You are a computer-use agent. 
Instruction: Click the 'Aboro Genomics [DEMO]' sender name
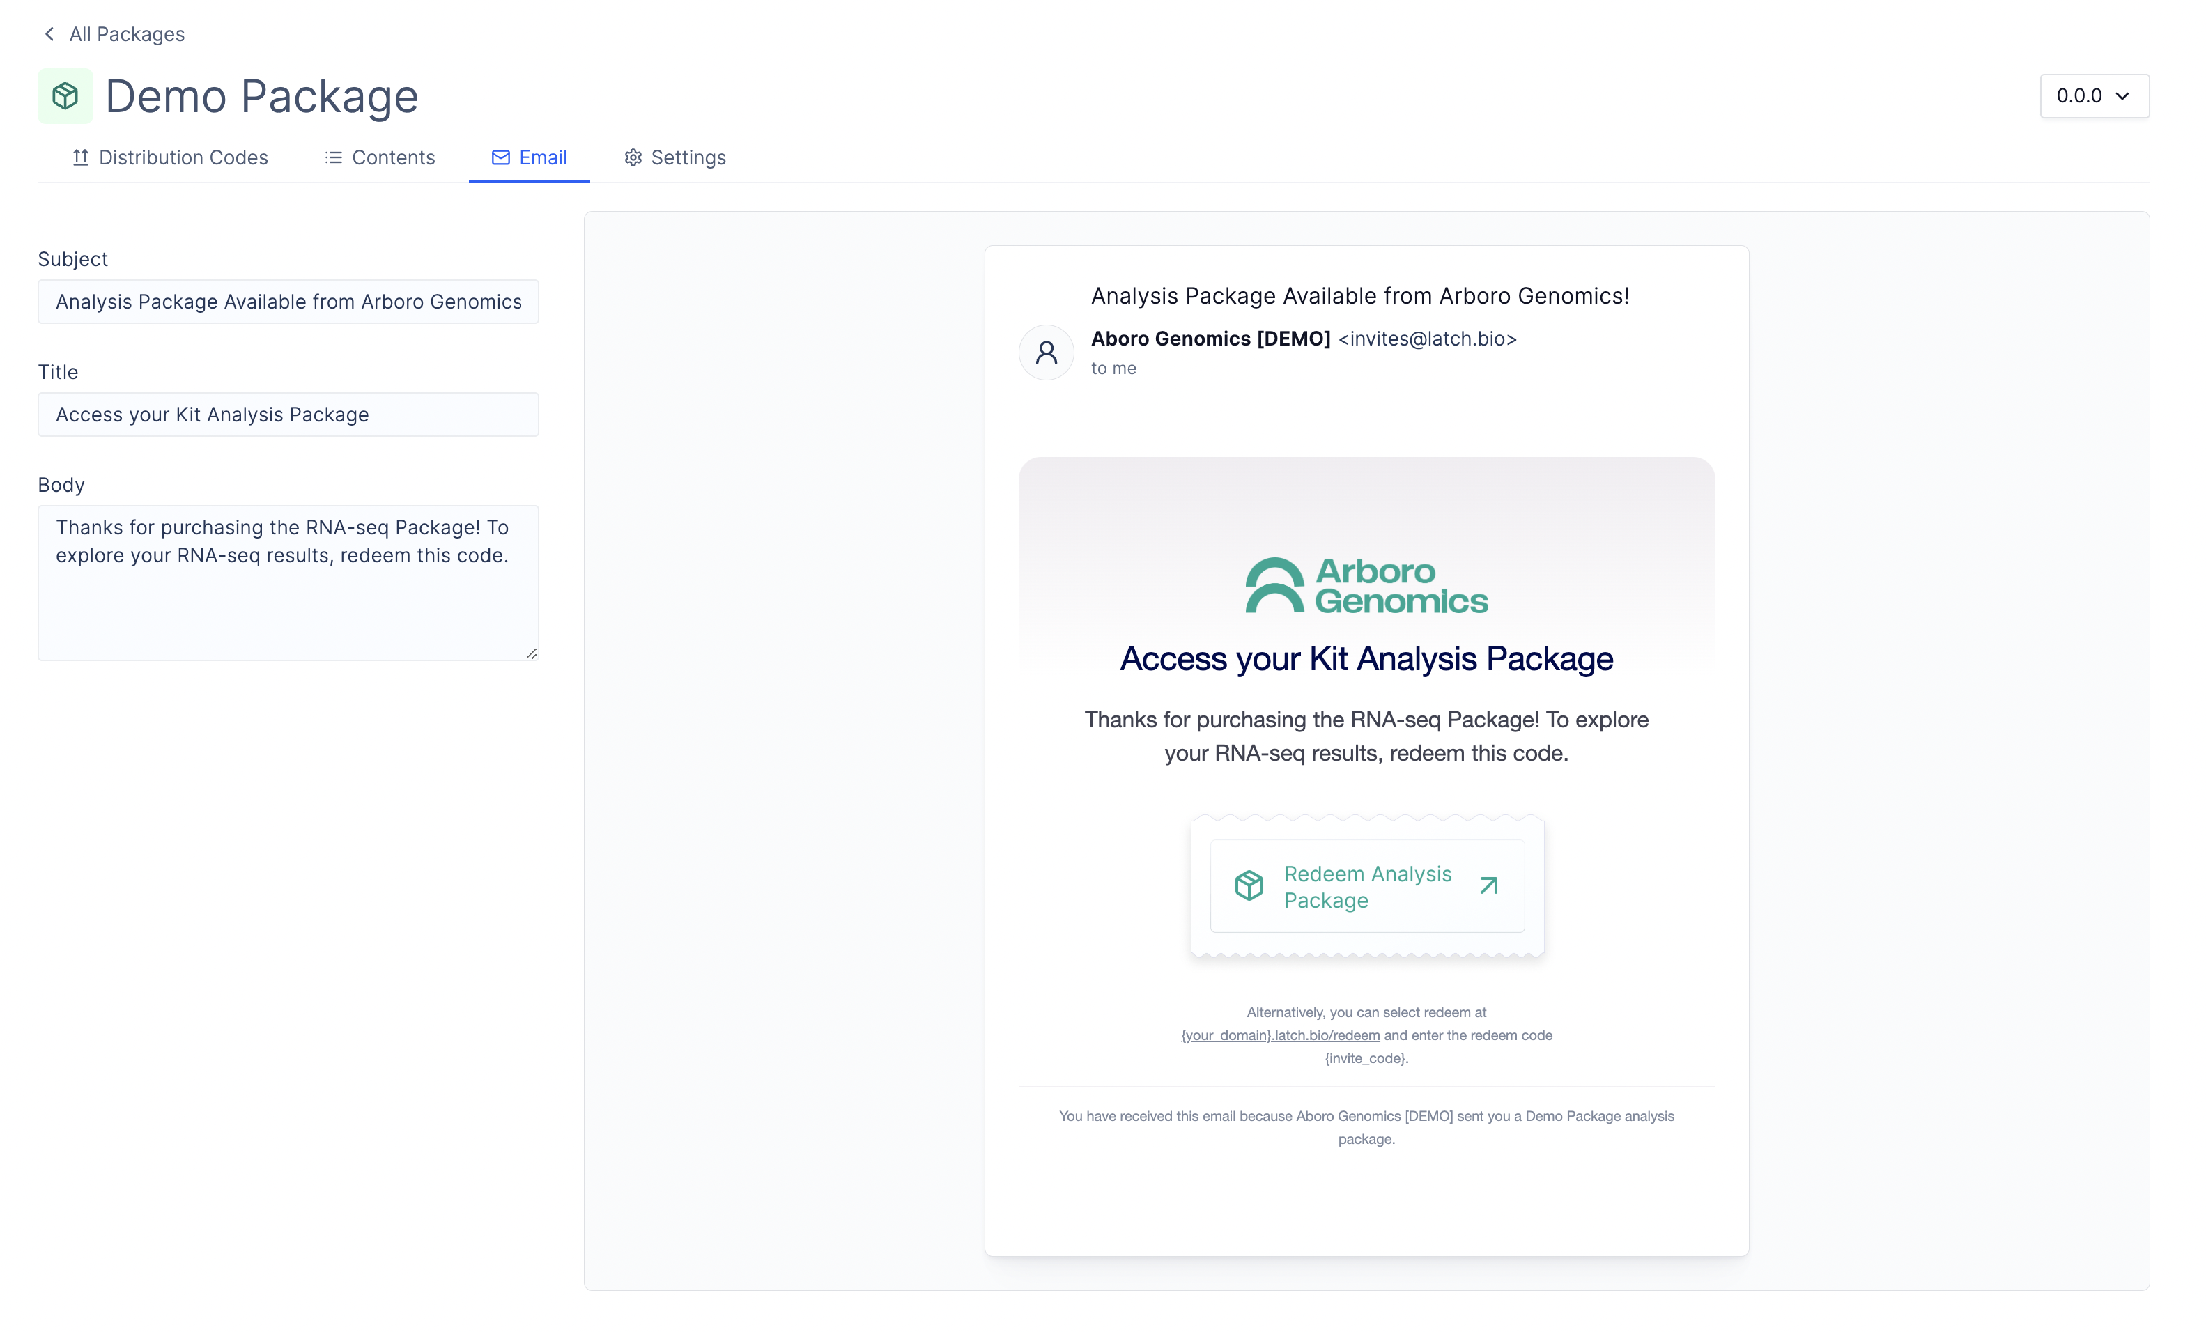point(1210,339)
